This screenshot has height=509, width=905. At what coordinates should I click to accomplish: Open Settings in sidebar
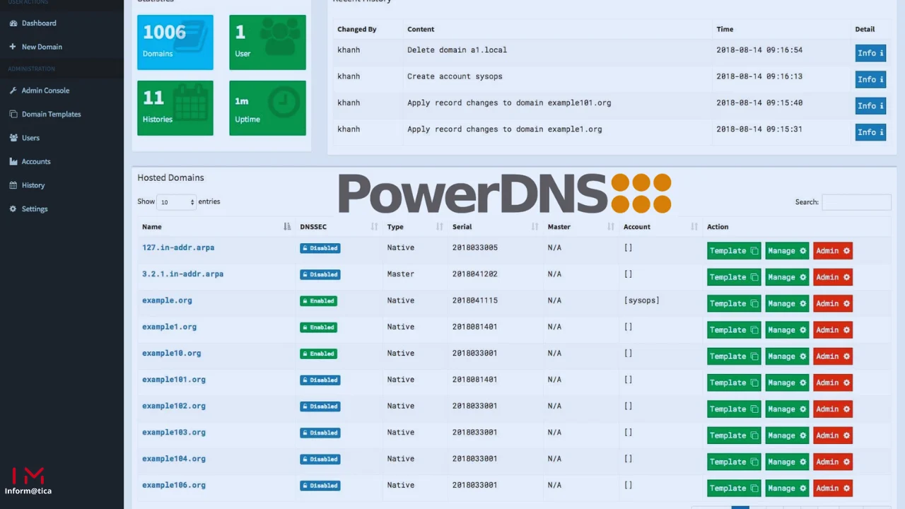tap(35, 209)
